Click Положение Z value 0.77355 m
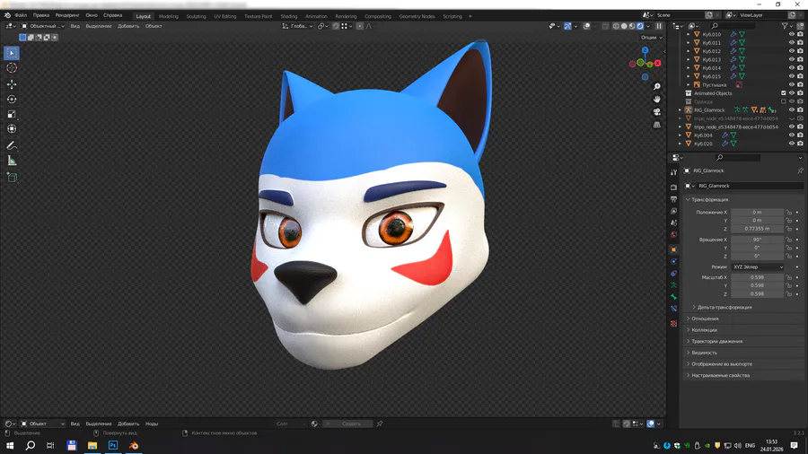The width and height of the screenshot is (808, 454). tap(757, 229)
